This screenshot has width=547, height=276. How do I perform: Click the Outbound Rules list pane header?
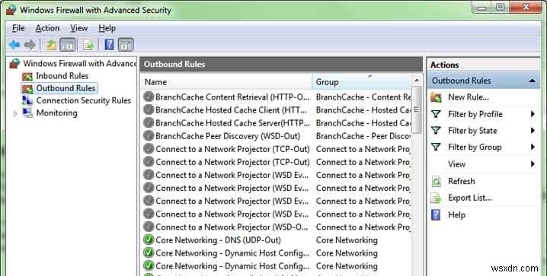pos(281,65)
